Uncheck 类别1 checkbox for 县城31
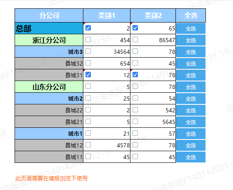 click(x=88, y=75)
